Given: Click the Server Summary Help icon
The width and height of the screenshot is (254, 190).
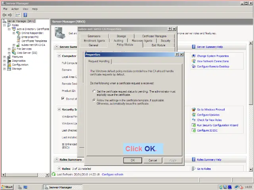Looking at the screenshot, I should coord(194,47).
